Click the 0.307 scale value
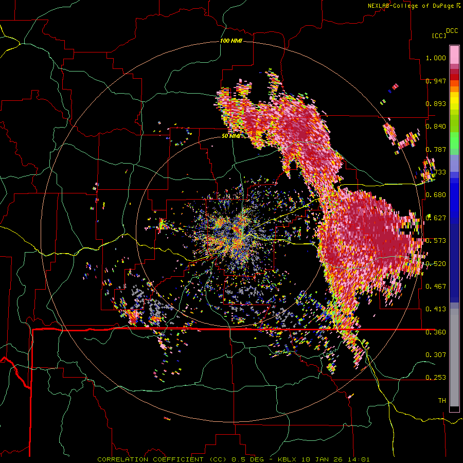 436,355
